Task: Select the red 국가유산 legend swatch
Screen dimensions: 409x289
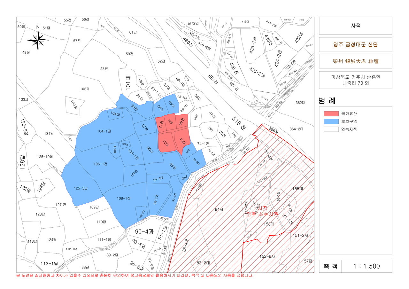Action: [x=331, y=114]
